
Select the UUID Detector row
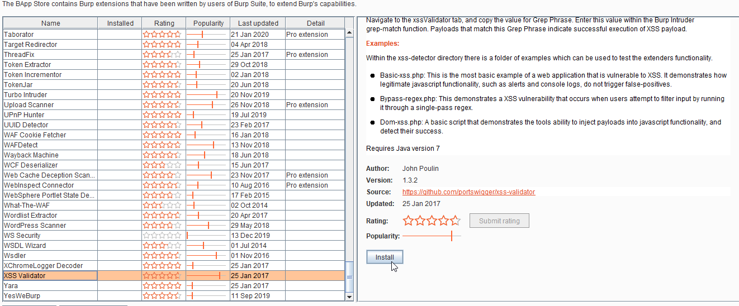click(x=174, y=125)
